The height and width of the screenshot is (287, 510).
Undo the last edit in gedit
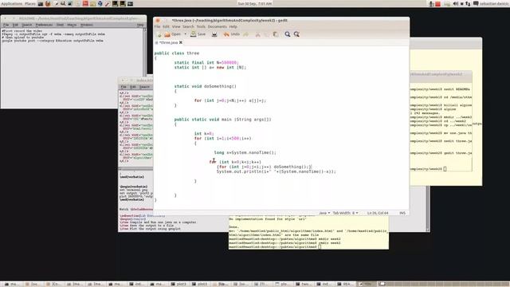coord(232,34)
